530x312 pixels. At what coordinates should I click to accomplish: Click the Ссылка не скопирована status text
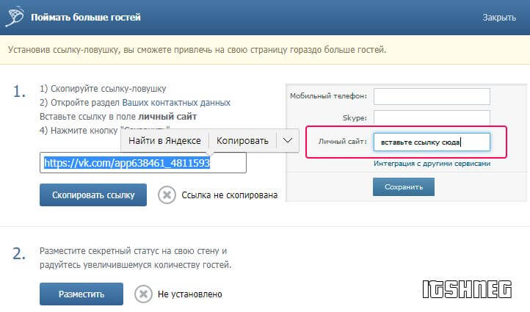[x=230, y=195]
